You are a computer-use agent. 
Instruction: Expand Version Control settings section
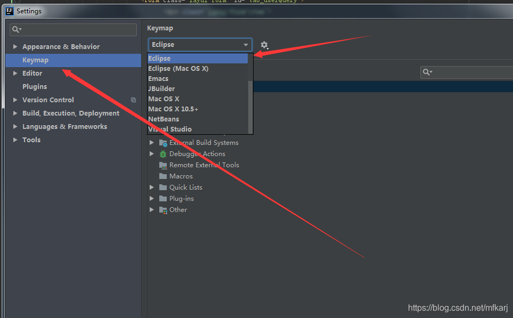[x=15, y=100]
